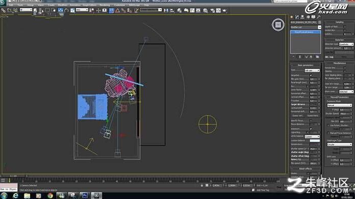
Task: Click the object color swatch beside name
Action: 319,22
